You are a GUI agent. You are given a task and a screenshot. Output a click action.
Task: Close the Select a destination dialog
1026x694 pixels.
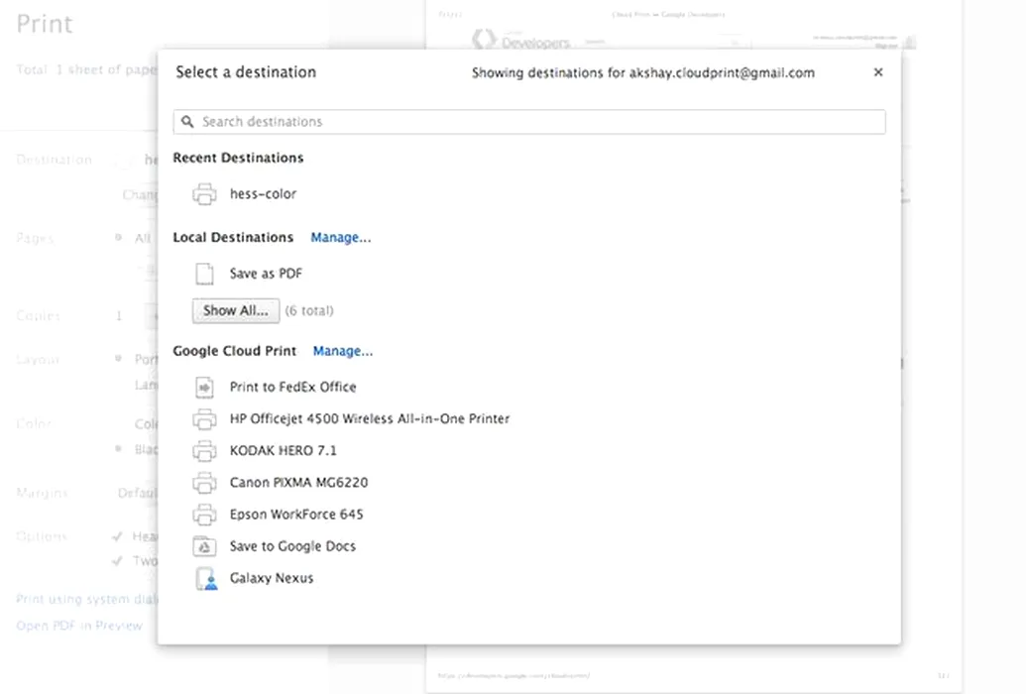(x=878, y=72)
